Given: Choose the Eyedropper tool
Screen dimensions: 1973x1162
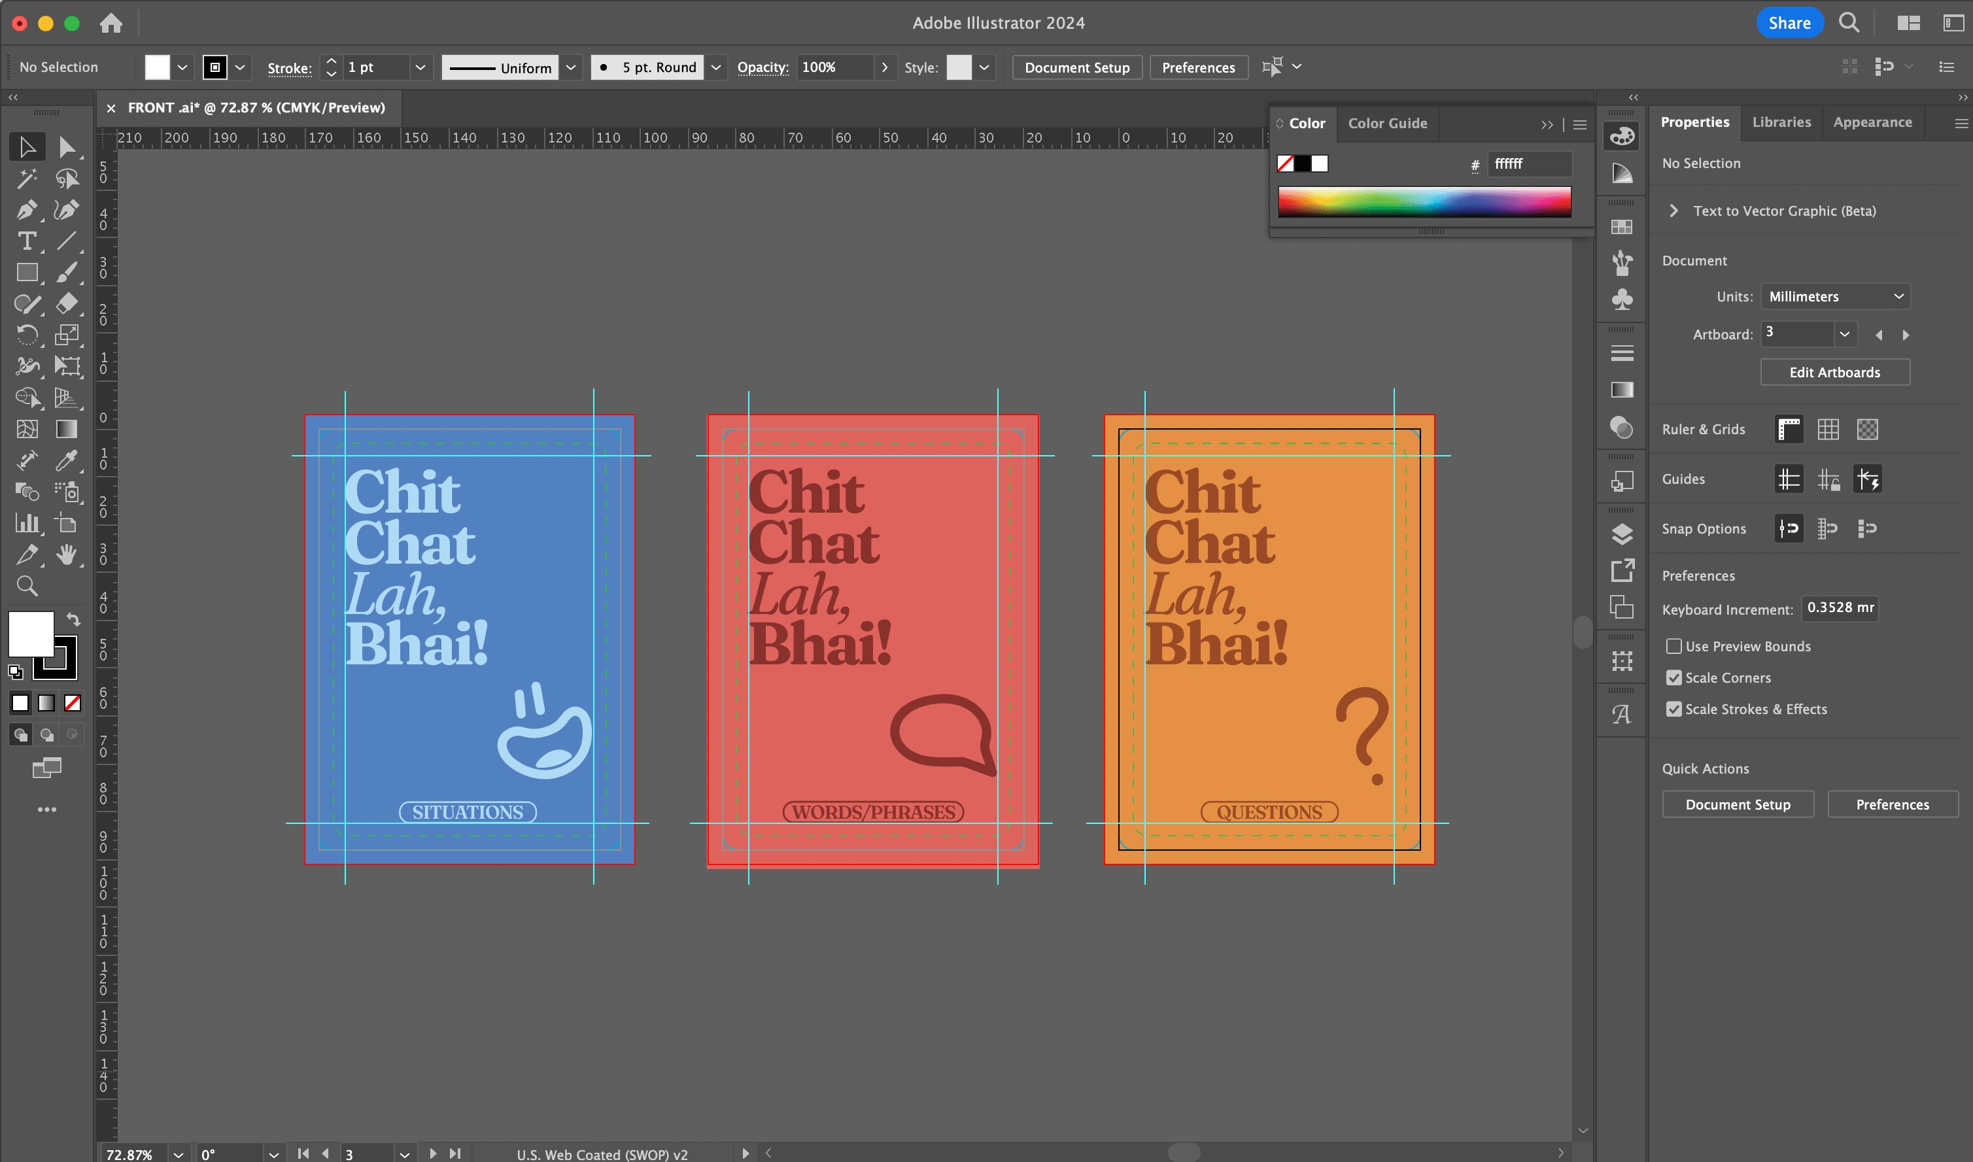Looking at the screenshot, I should point(67,460).
